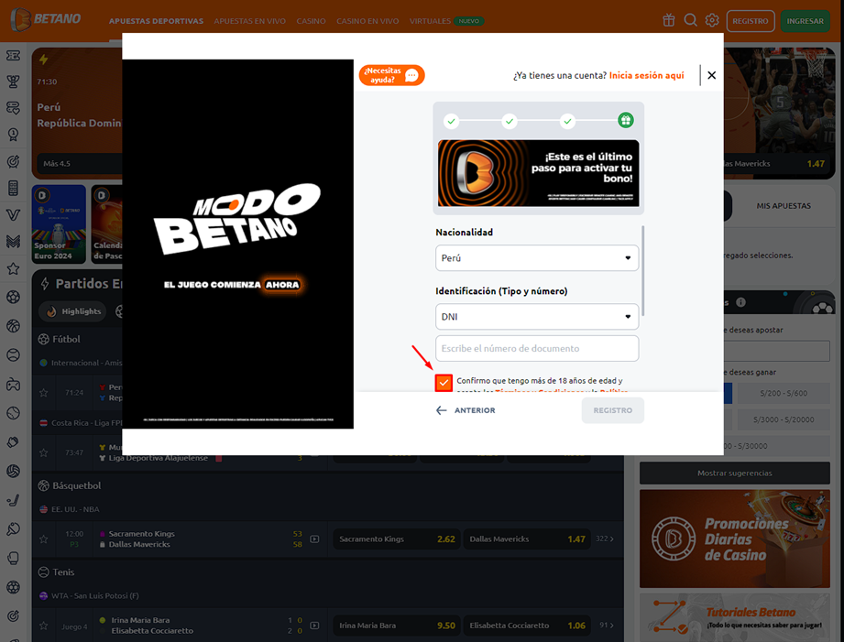844x642 pixels.
Task: Click the document number input field
Action: (x=537, y=349)
